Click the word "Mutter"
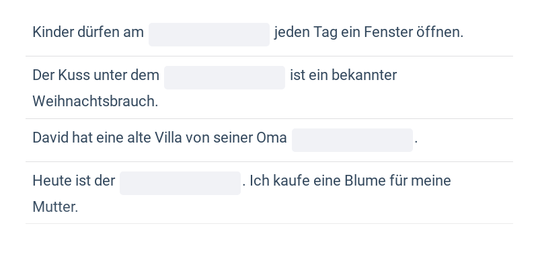The image size is (538, 269). (x=54, y=207)
